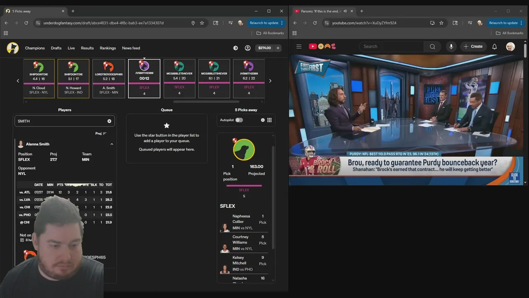The height and width of the screenshot is (298, 529).
Task: Focus the YouTube Search box
Action: click(392, 46)
